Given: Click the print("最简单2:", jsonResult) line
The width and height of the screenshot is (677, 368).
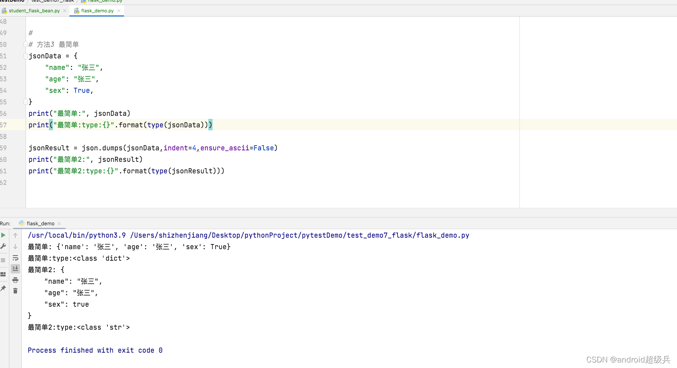Looking at the screenshot, I should (x=86, y=159).
